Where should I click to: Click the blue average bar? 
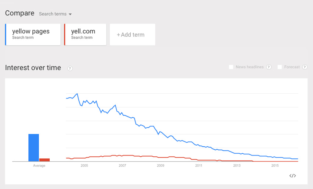34,148
